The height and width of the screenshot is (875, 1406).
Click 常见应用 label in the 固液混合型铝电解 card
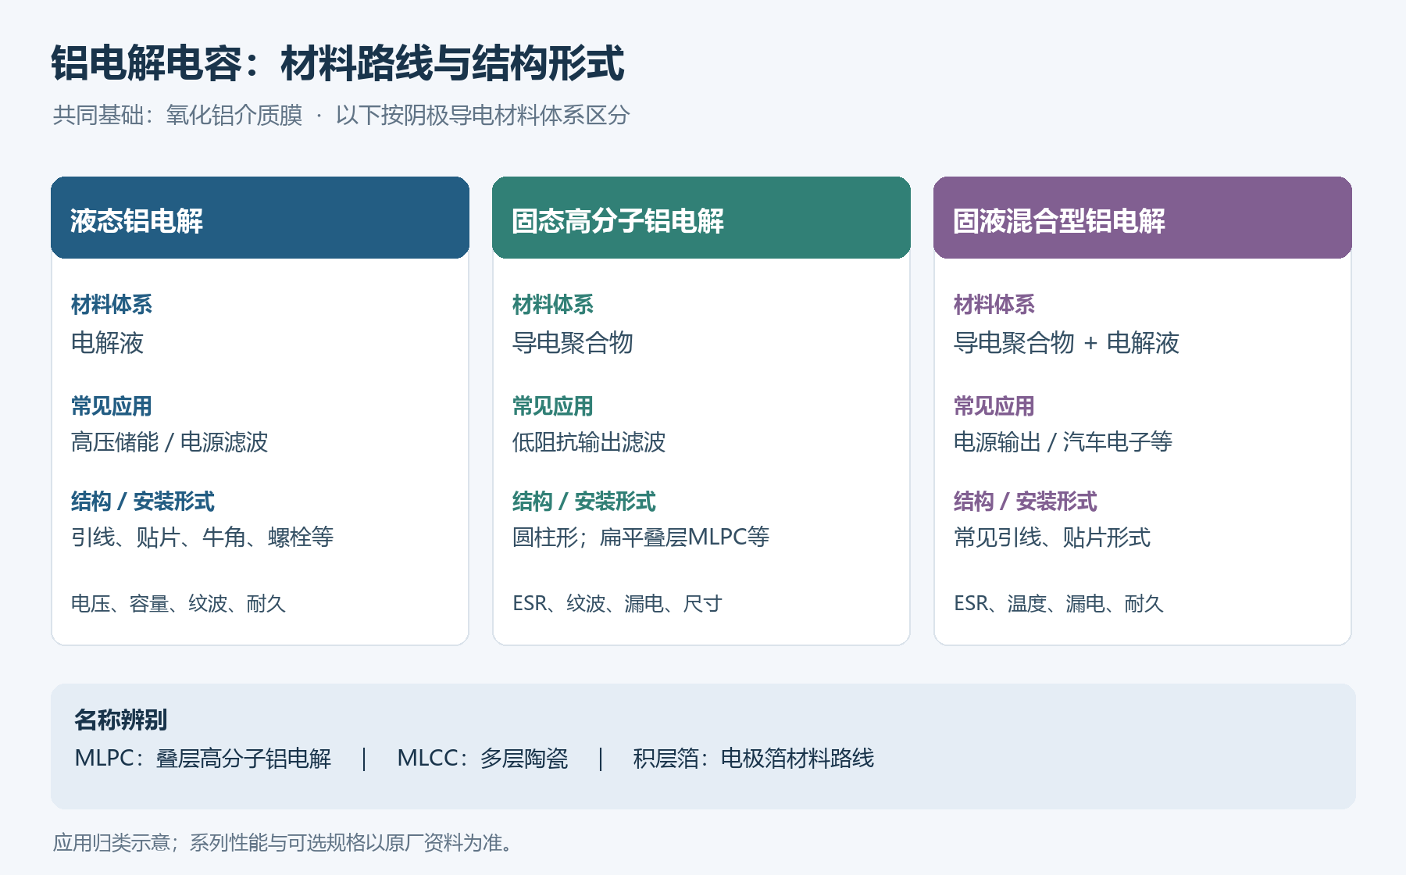994,406
